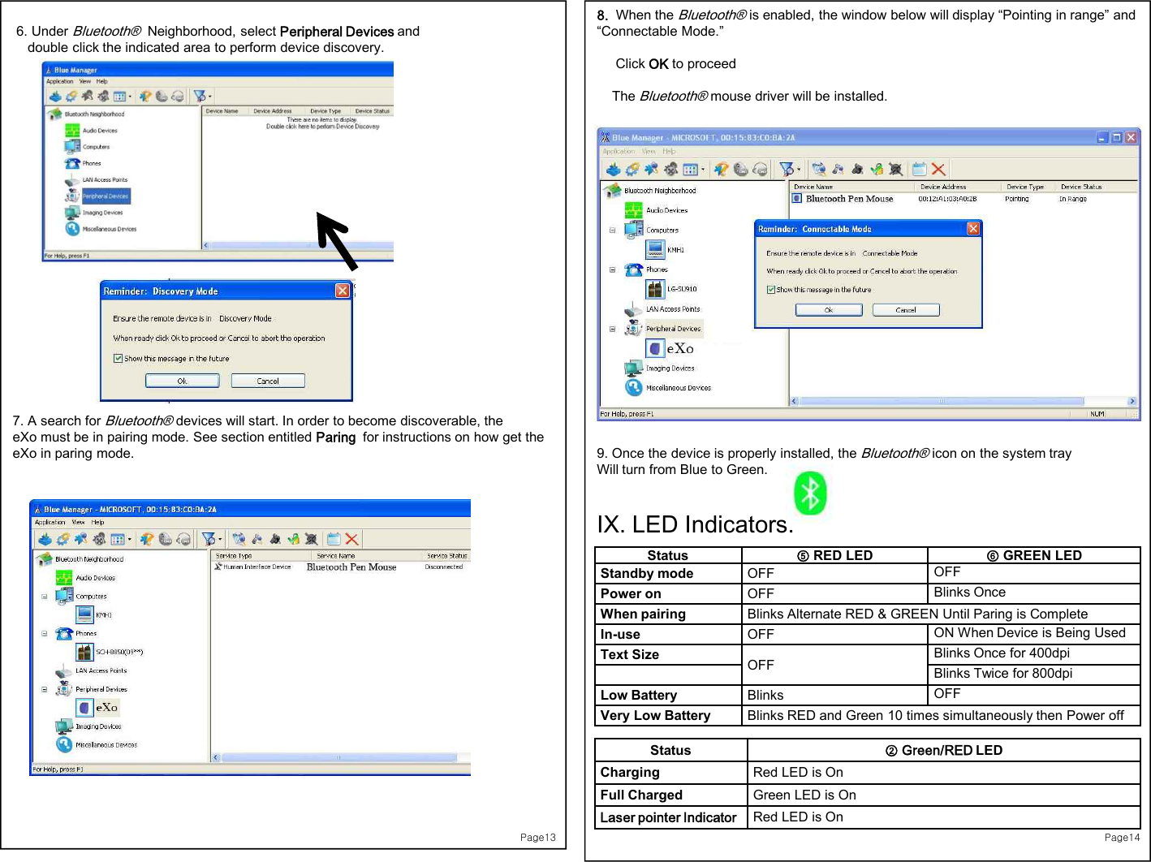Click the green Bluetooth system tray icon

[x=810, y=493]
